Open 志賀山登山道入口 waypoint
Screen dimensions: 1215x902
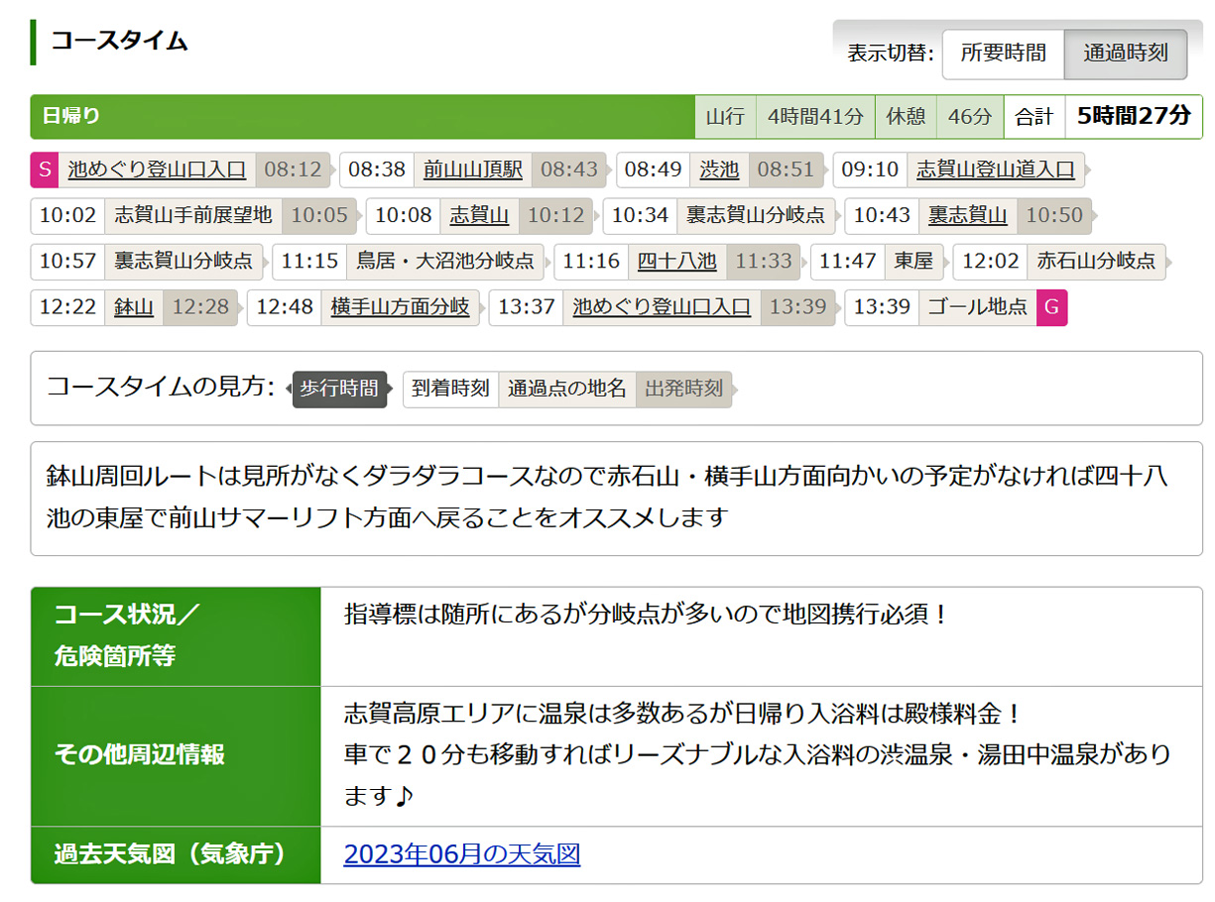tap(995, 169)
